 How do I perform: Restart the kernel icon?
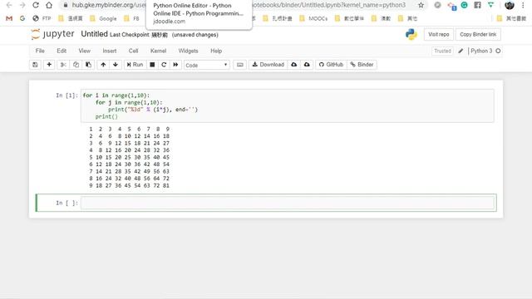coord(164,65)
